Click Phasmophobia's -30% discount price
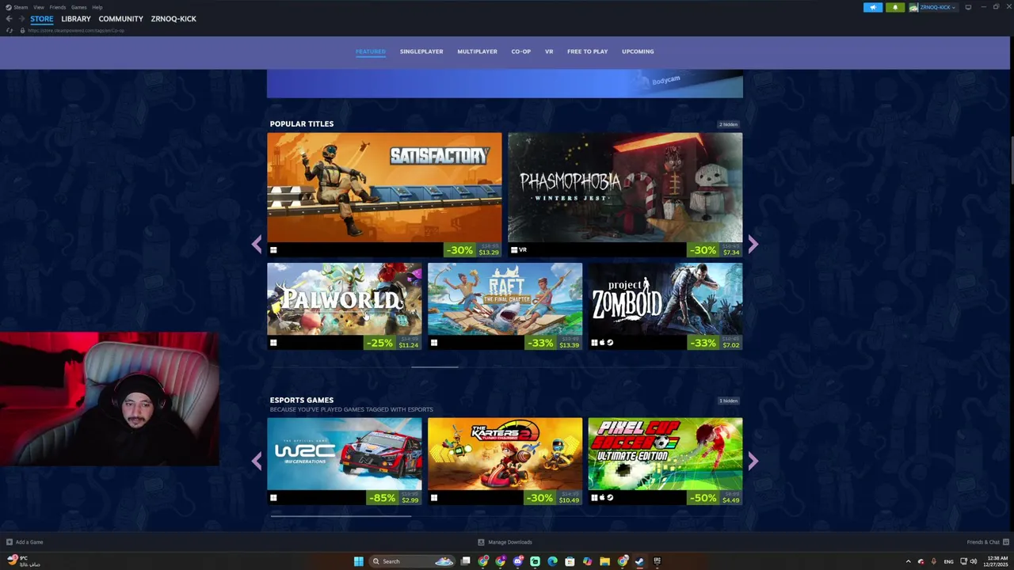The height and width of the screenshot is (570, 1014). [x=713, y=250]
